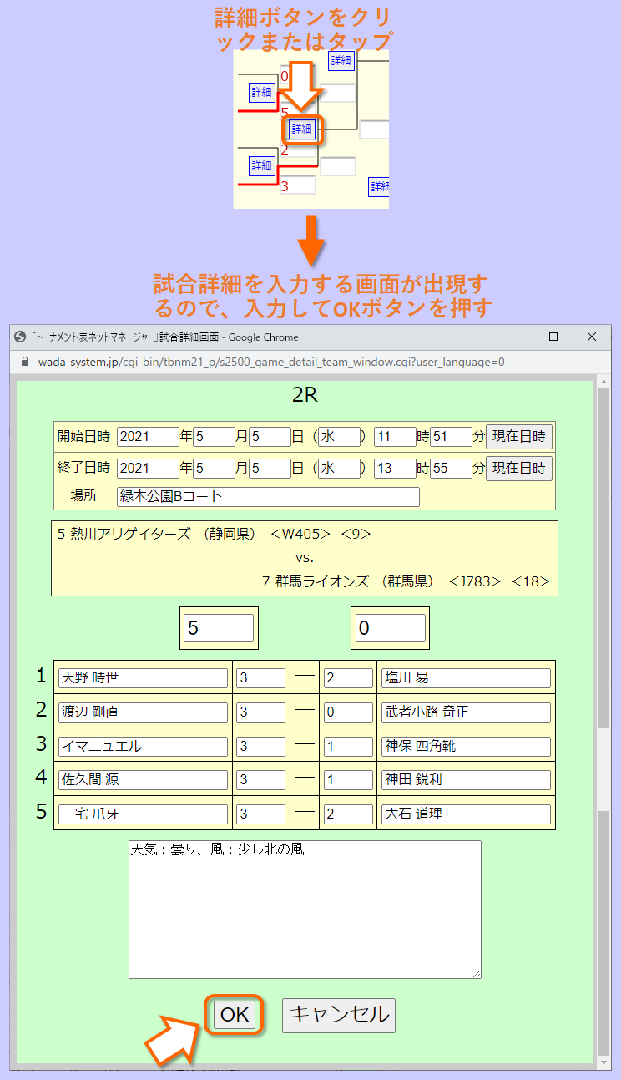Click player name field 大石 道理
The width and height of the screenshot is (621, 1080).
coord(466,814)
